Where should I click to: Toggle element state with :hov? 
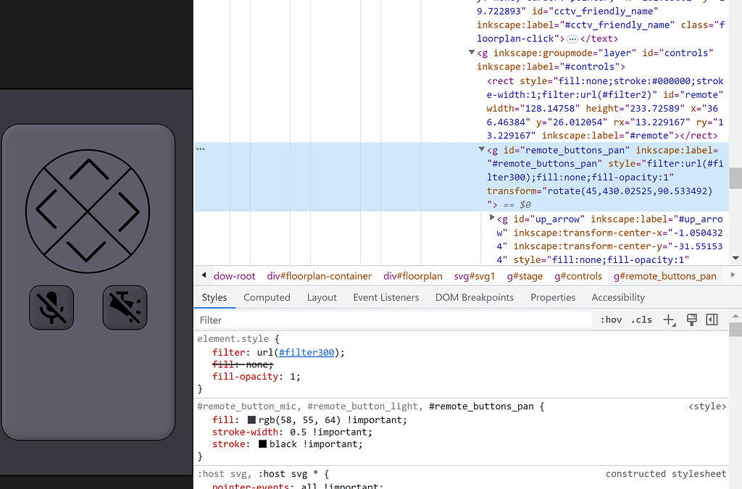point(611,319)
